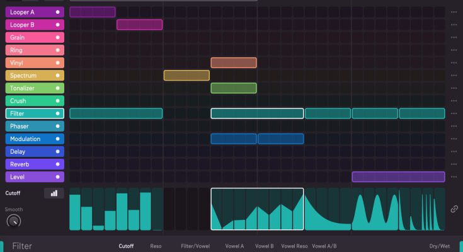Click the Smooth knob

13,221
